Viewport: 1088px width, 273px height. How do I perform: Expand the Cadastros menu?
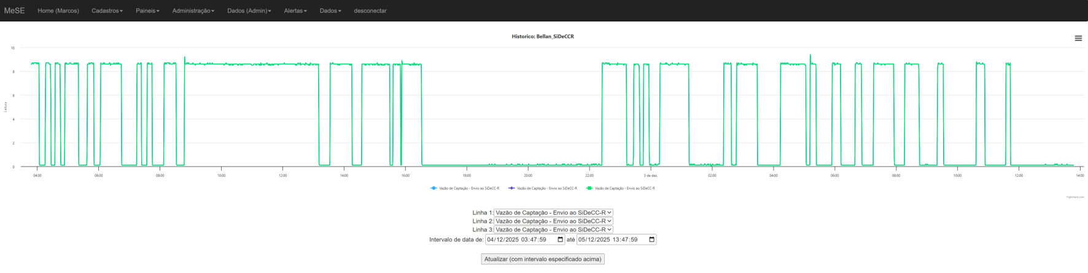pos(107,11)
